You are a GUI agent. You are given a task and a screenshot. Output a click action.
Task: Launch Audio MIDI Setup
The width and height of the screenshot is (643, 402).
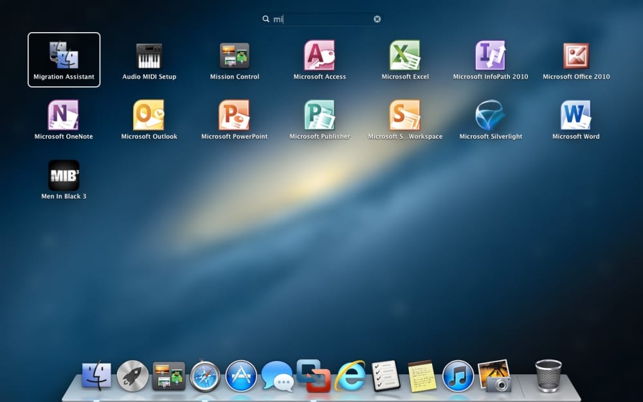(x=149, y=55)
